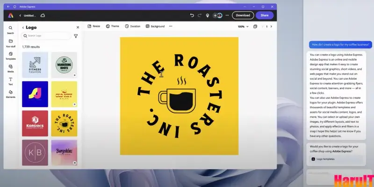Viewport: 374px width, 187px height.
Task: Select the Wandering Boots logo template
Action: coord(64,65)
